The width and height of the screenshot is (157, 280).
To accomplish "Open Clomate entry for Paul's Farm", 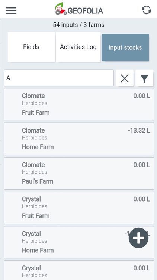I will click(x=79, y=173).
